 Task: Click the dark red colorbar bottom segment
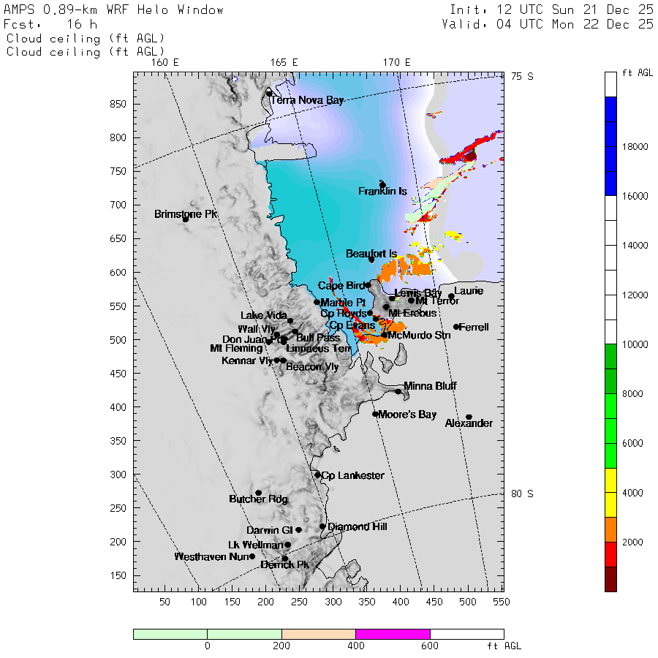[x=611, y=579]
